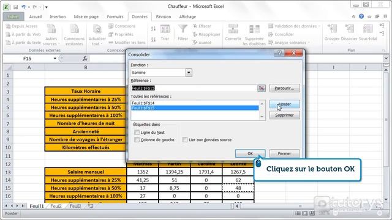
Task: Click OK in Consolider dialog
Action: click(250, 153)
